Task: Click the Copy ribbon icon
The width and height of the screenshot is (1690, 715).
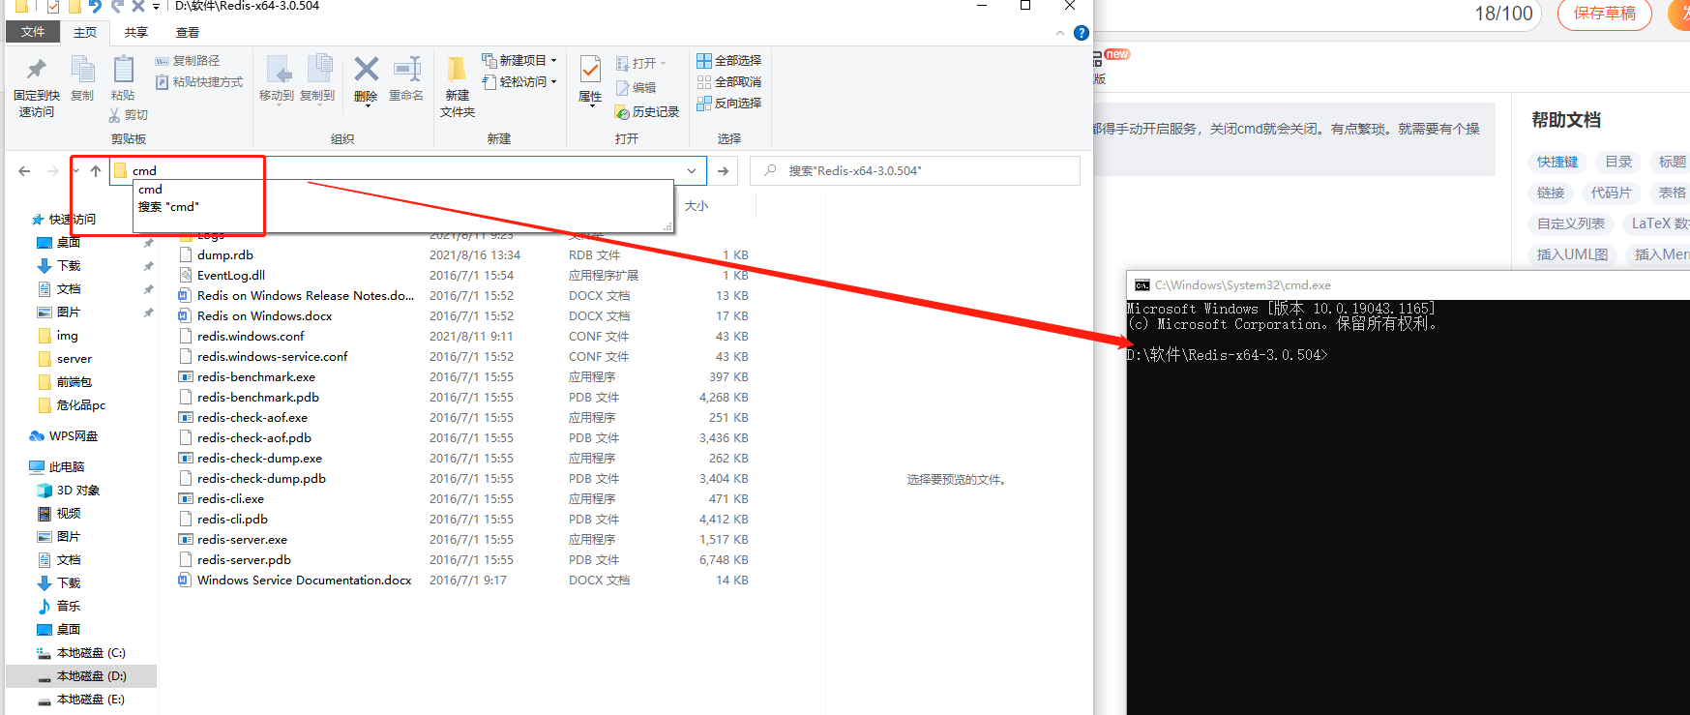Action: click(82, 78)
